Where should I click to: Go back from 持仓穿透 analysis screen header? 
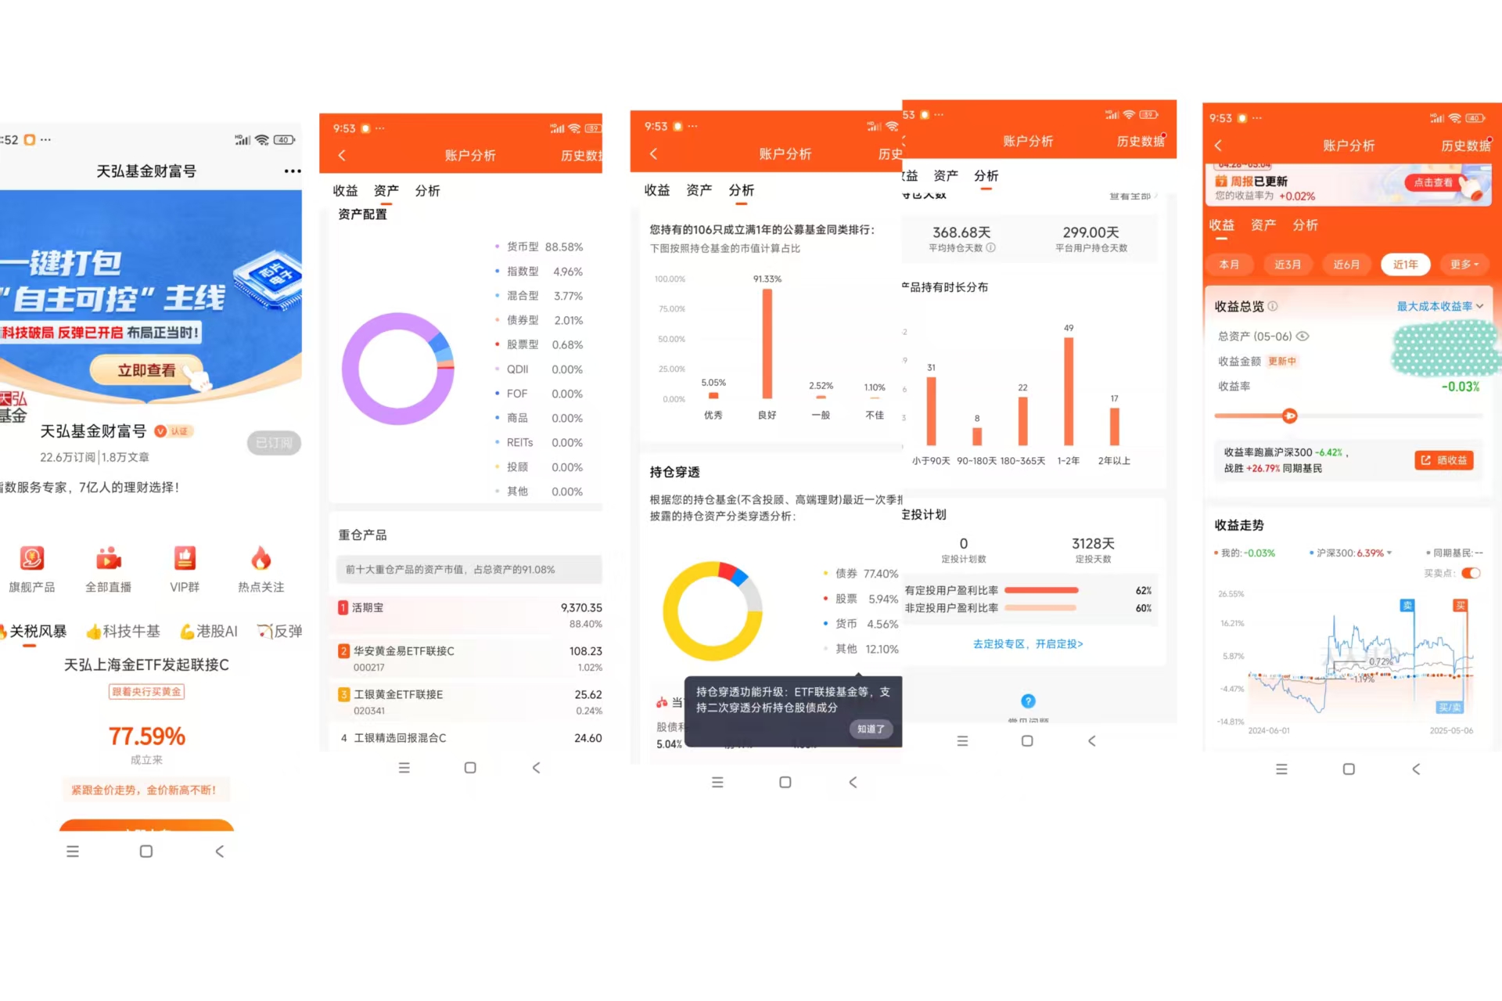[654, 154]
